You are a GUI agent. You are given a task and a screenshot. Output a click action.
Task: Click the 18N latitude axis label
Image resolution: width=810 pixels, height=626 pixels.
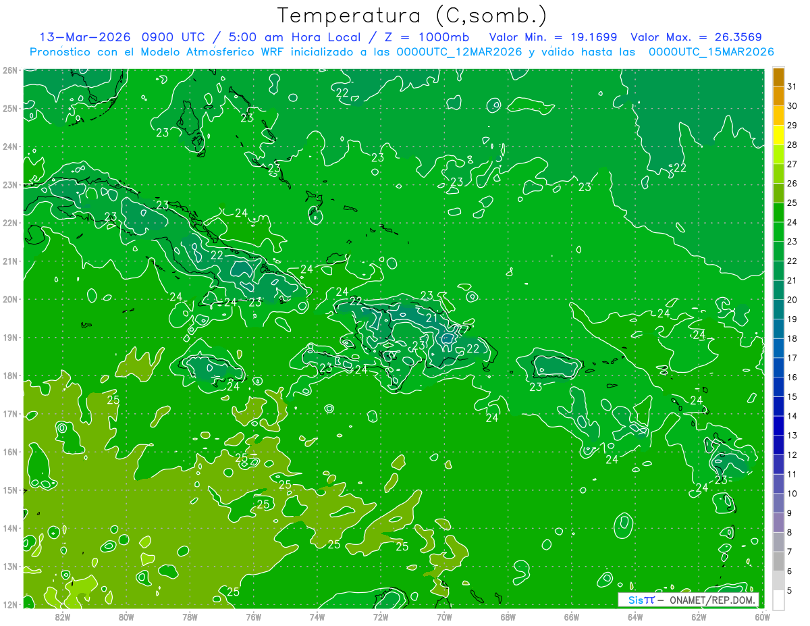tap(9, 375)
